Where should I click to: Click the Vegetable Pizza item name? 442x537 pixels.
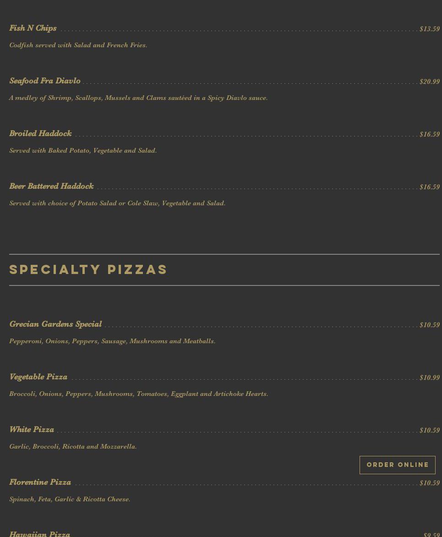[x=38, y=377]
